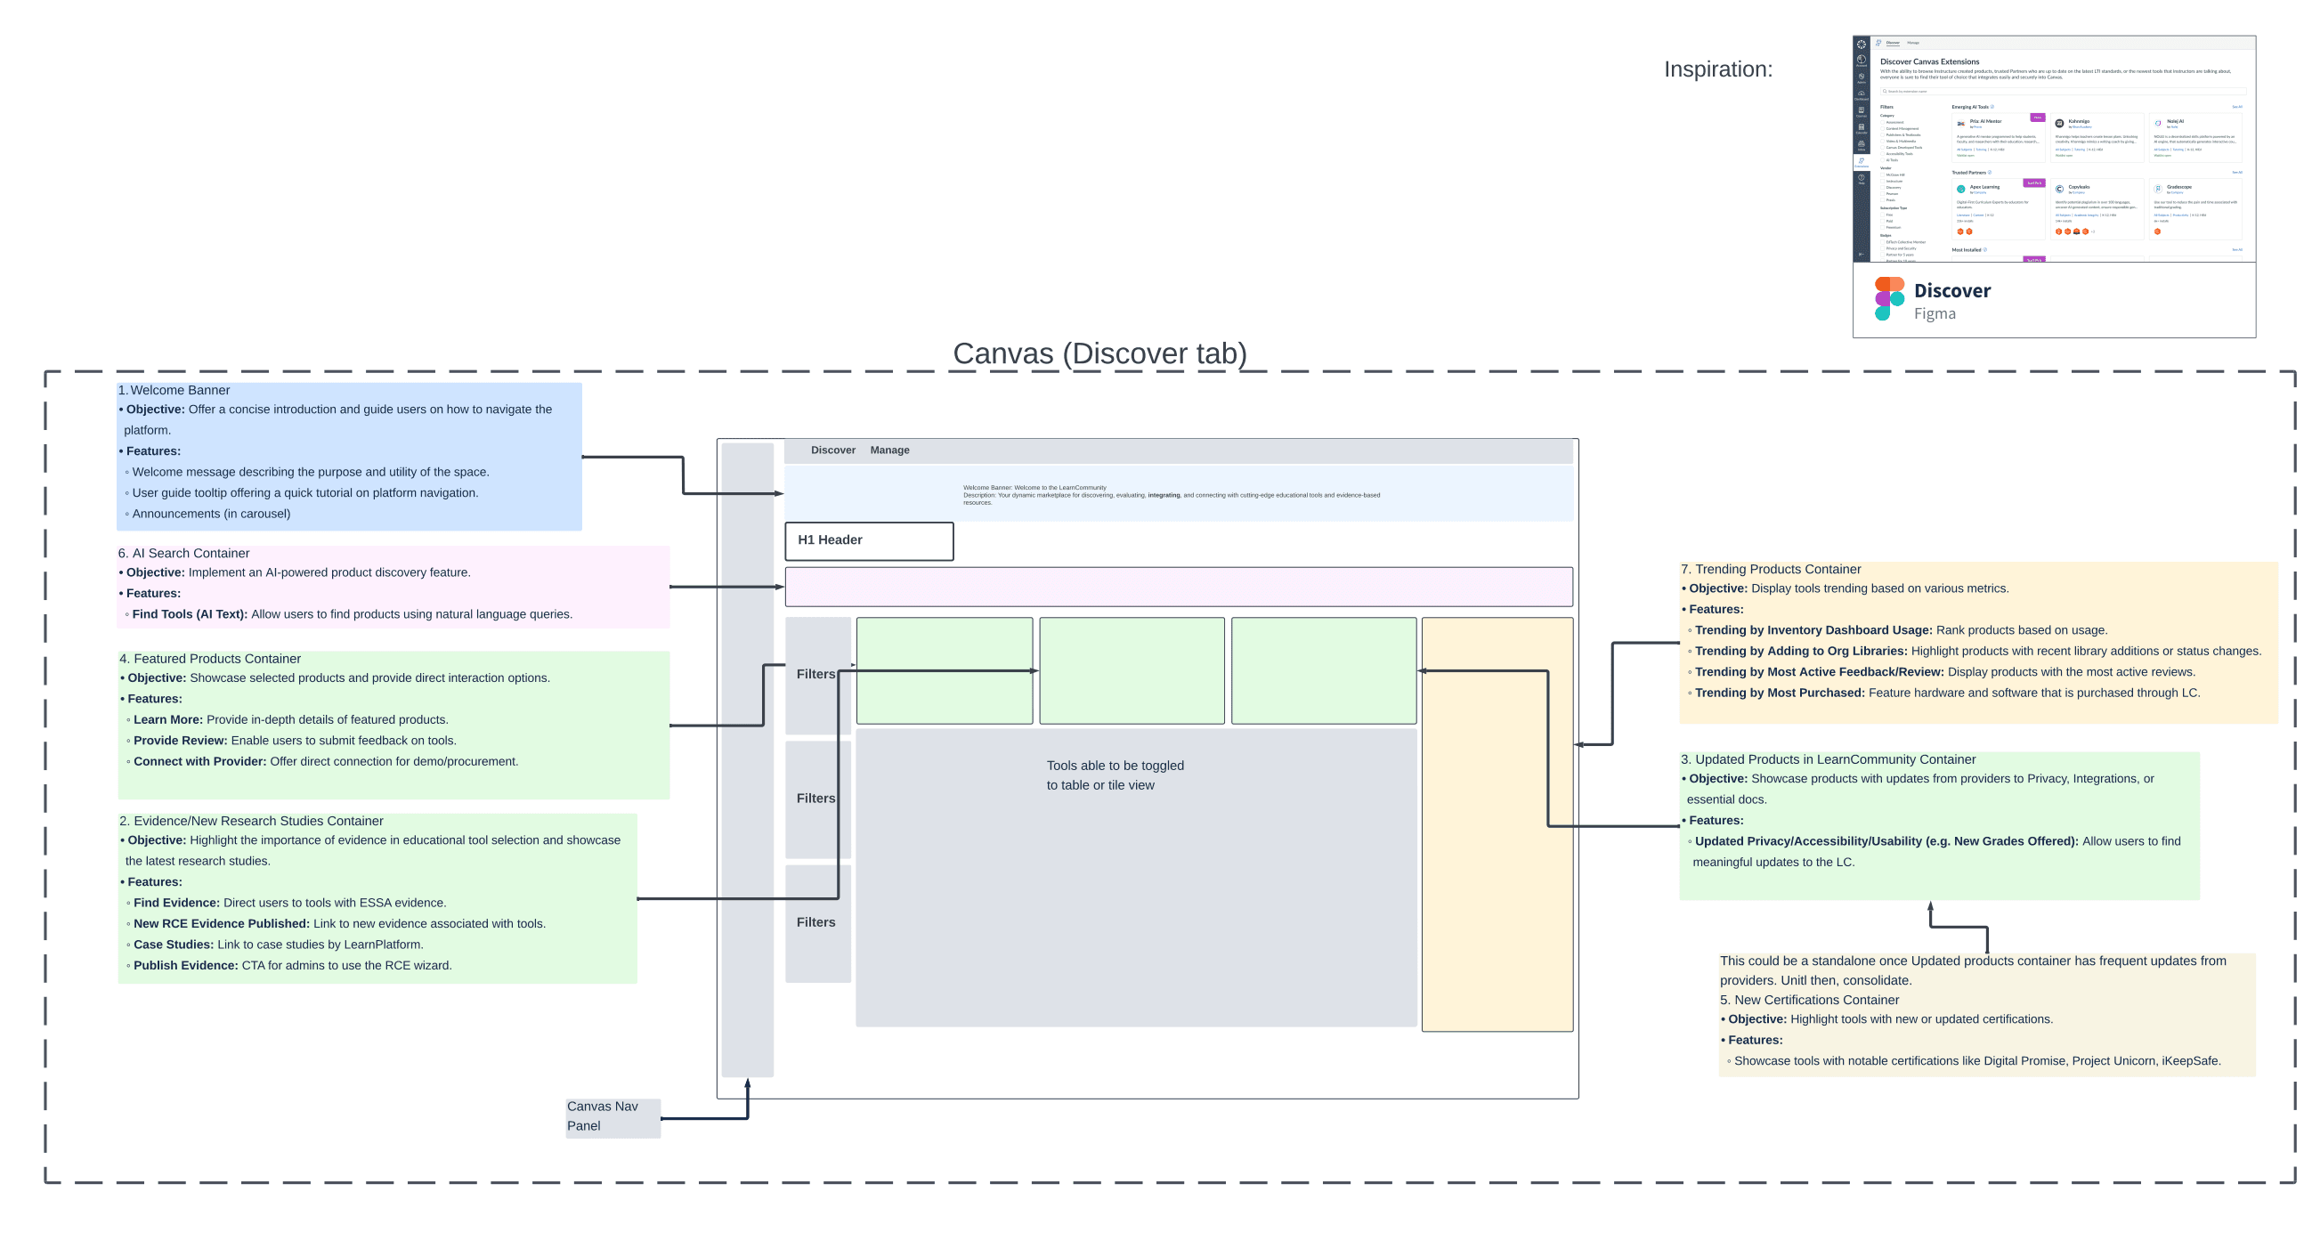Screen dimensions: 2304x1241
Task: Click the yellow trending products panel
Action: [x=1497, y=823]
